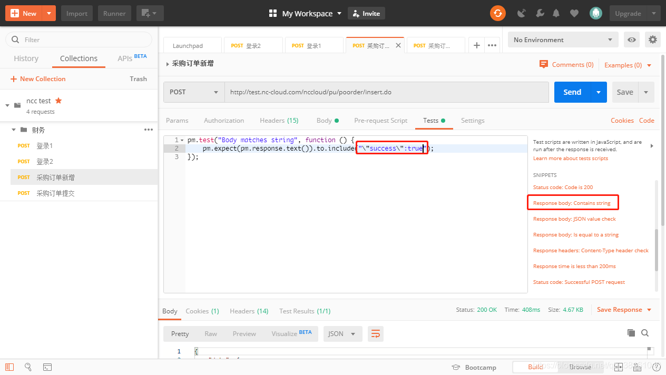
Task: Open the capture requests satellite icon
Action: 522,13
